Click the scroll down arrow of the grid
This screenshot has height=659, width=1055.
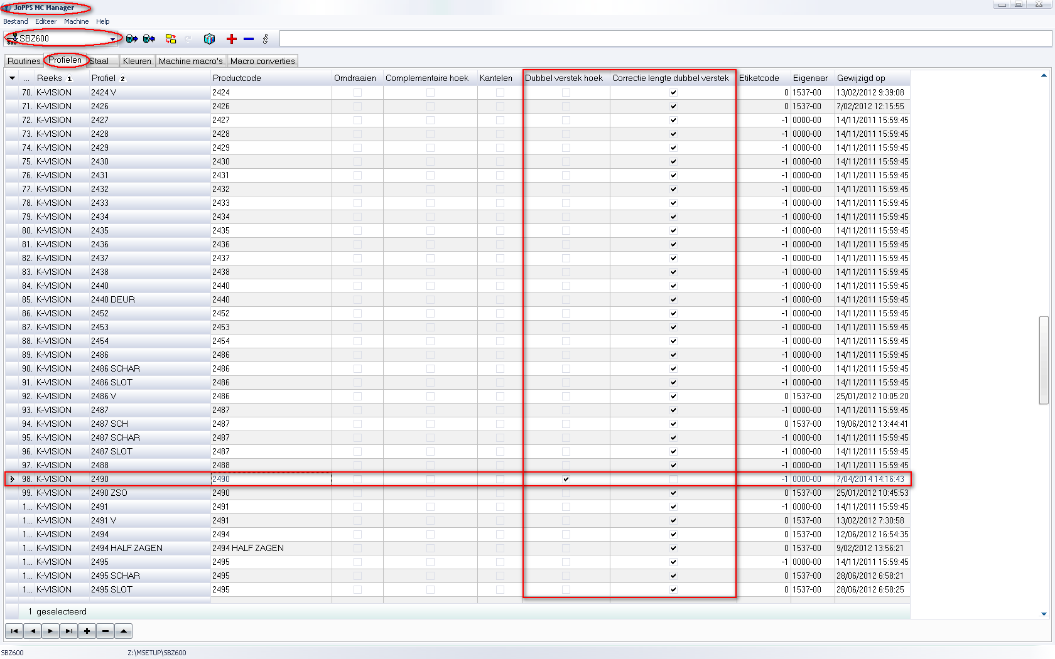[1044, 614]
